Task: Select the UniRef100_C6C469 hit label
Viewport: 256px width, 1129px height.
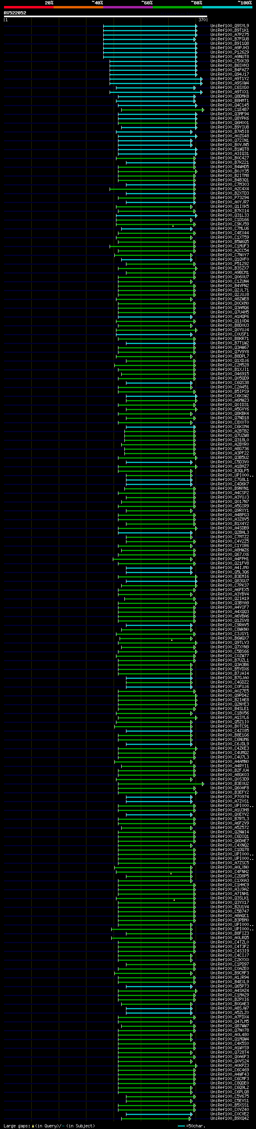Action: [230, 1070]
